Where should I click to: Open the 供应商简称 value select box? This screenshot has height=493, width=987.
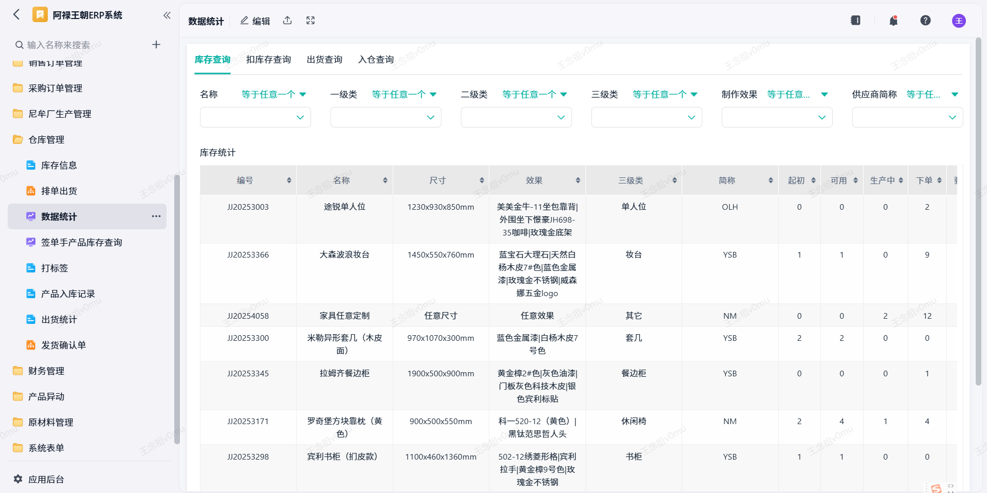908,117
